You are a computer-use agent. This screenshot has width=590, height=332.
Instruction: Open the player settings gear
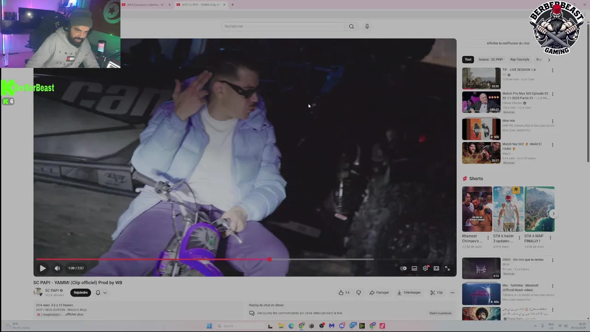click(425, 268)
